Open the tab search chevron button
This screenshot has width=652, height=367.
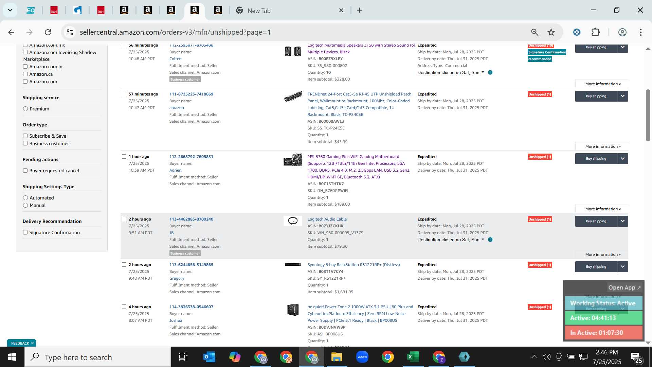[10, 10]
